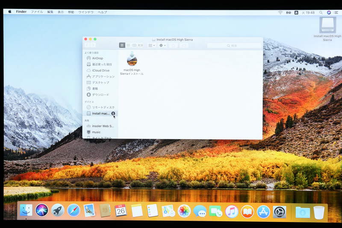Open the gear action menu
This screenshot has height=228, width=342.
pos(162,45)
